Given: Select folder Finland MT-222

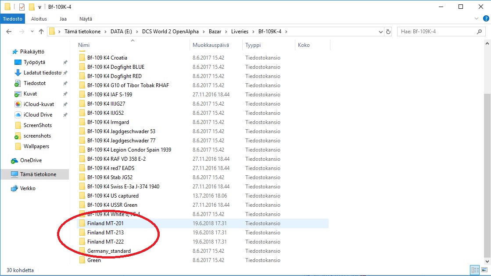Looking at the screenshot, I should [105, 242].
